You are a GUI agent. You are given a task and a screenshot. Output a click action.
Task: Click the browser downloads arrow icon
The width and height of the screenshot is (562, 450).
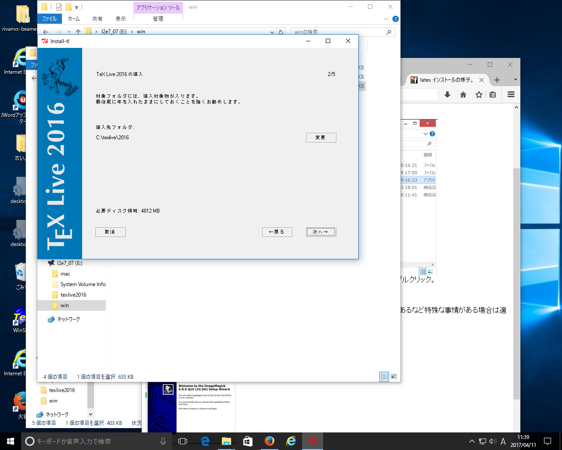447,94
